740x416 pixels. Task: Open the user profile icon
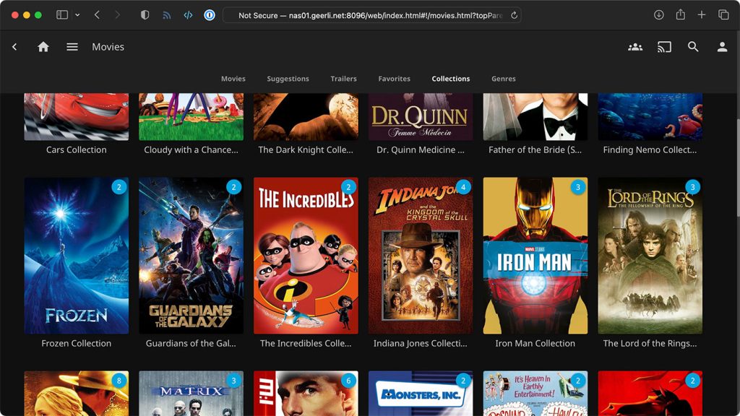(722, 47)
